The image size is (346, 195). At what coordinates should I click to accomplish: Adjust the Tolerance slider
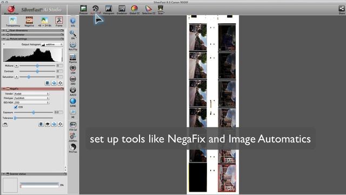[34, 118]
